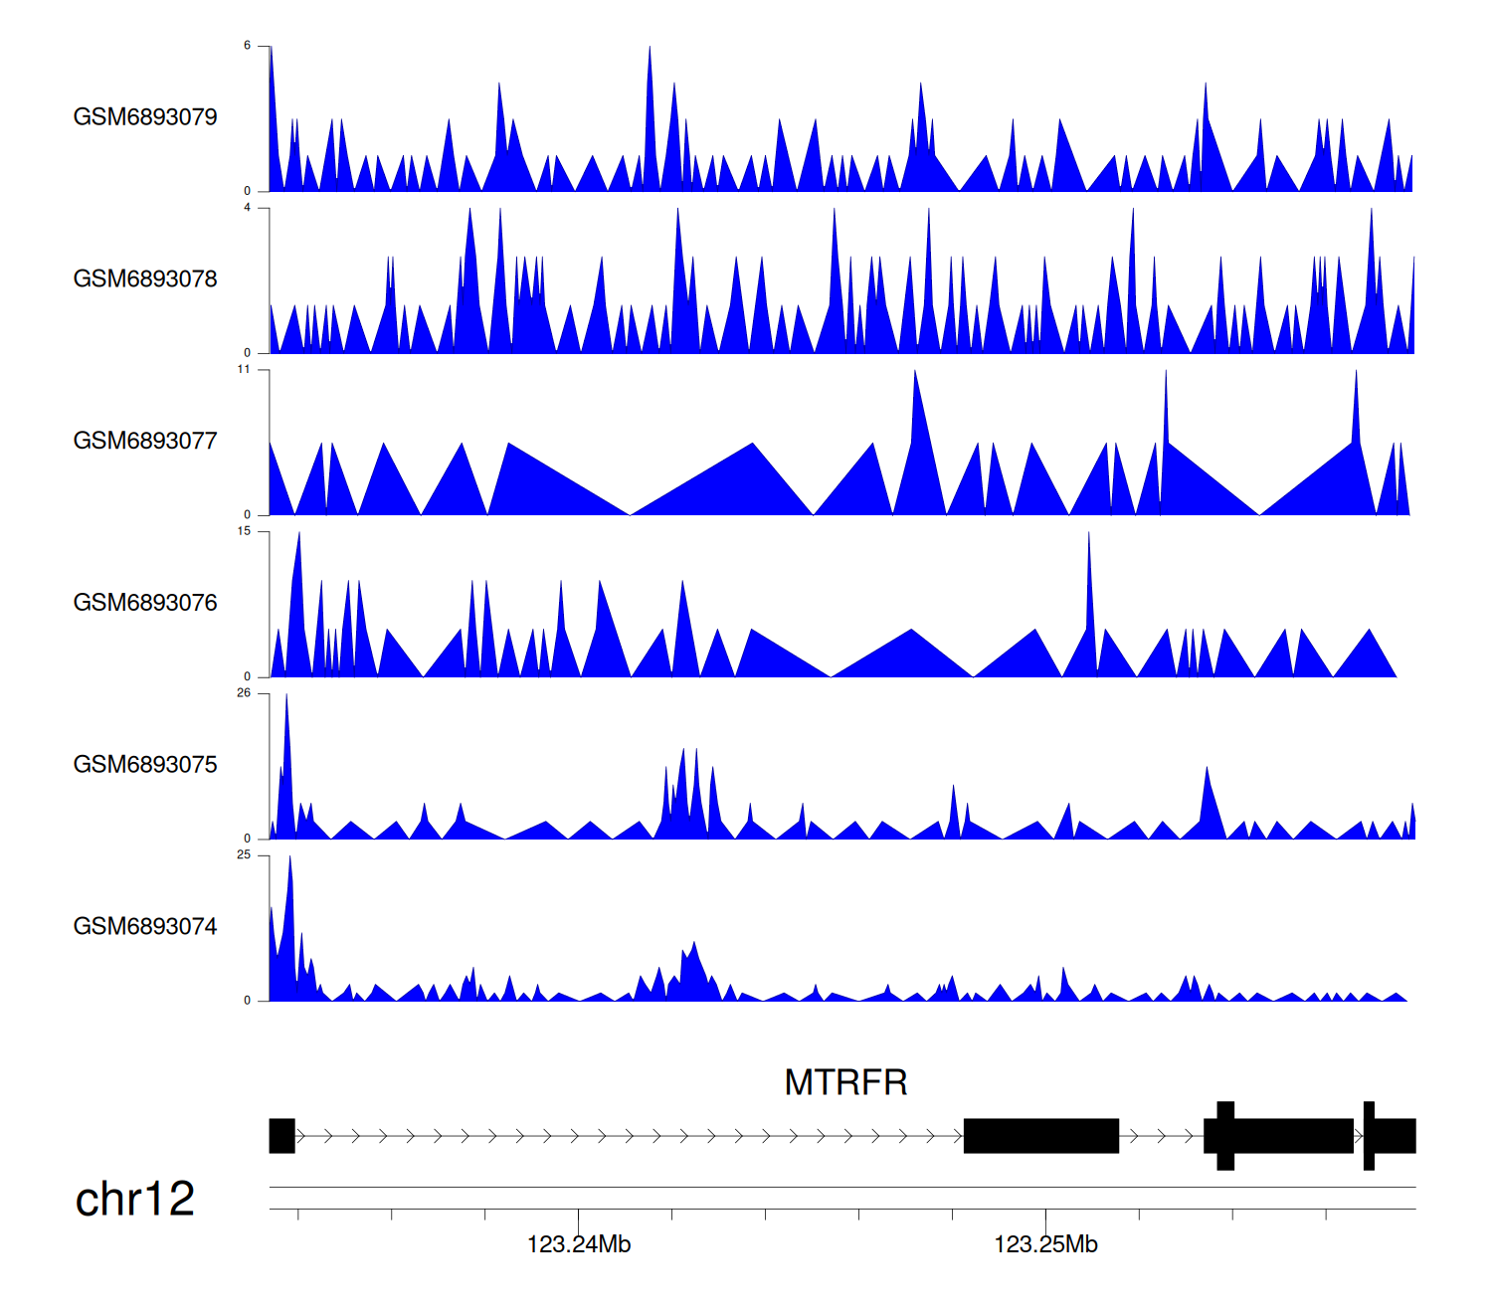
Task: Click the MTRFR gene name
Action: pos(845,1082)
